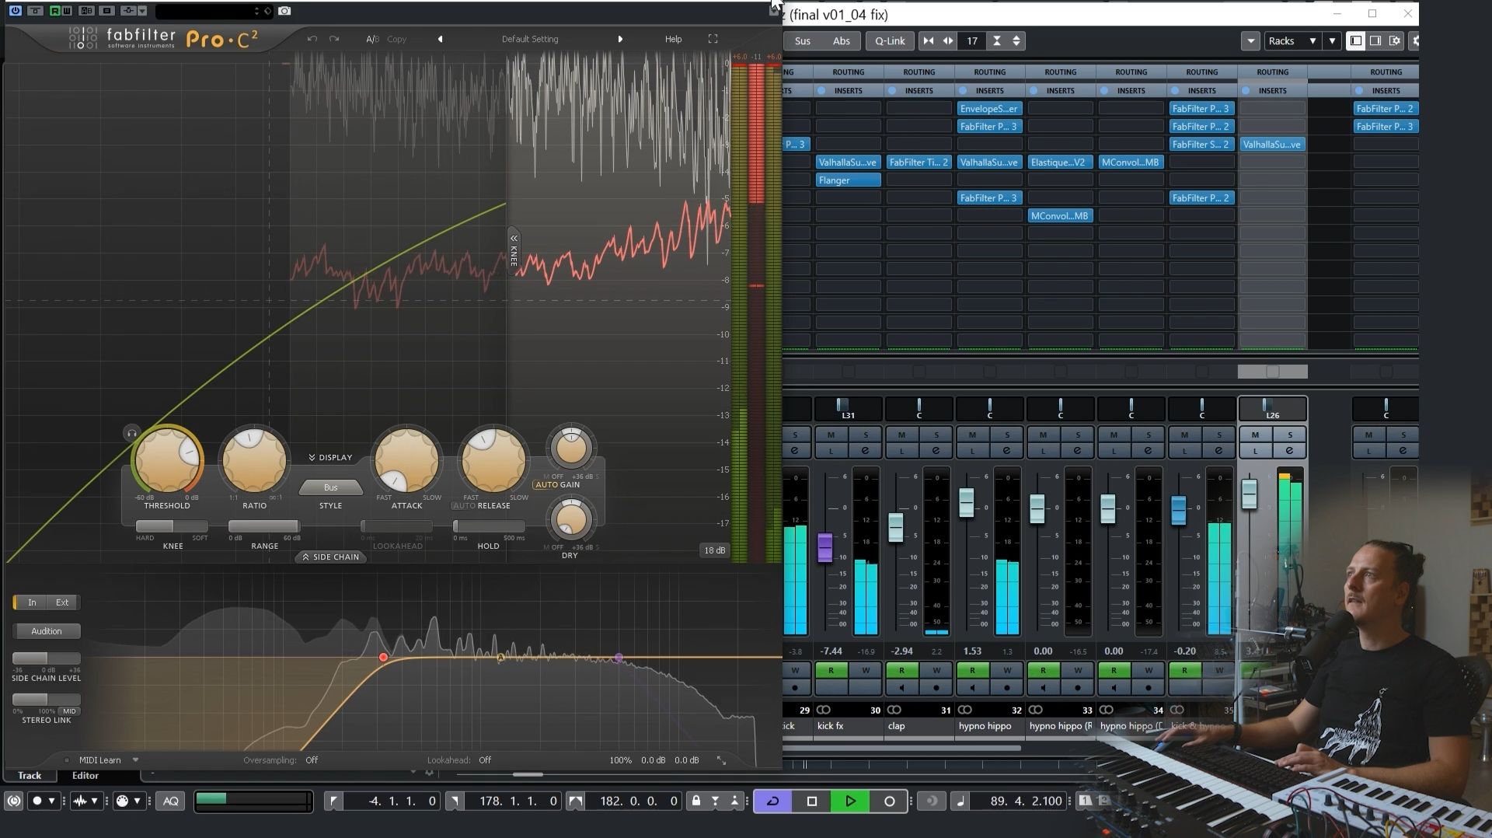Screen dimensions: 1492x838
Task: Mute the clap channel
Action: click(x=901, y=435)
